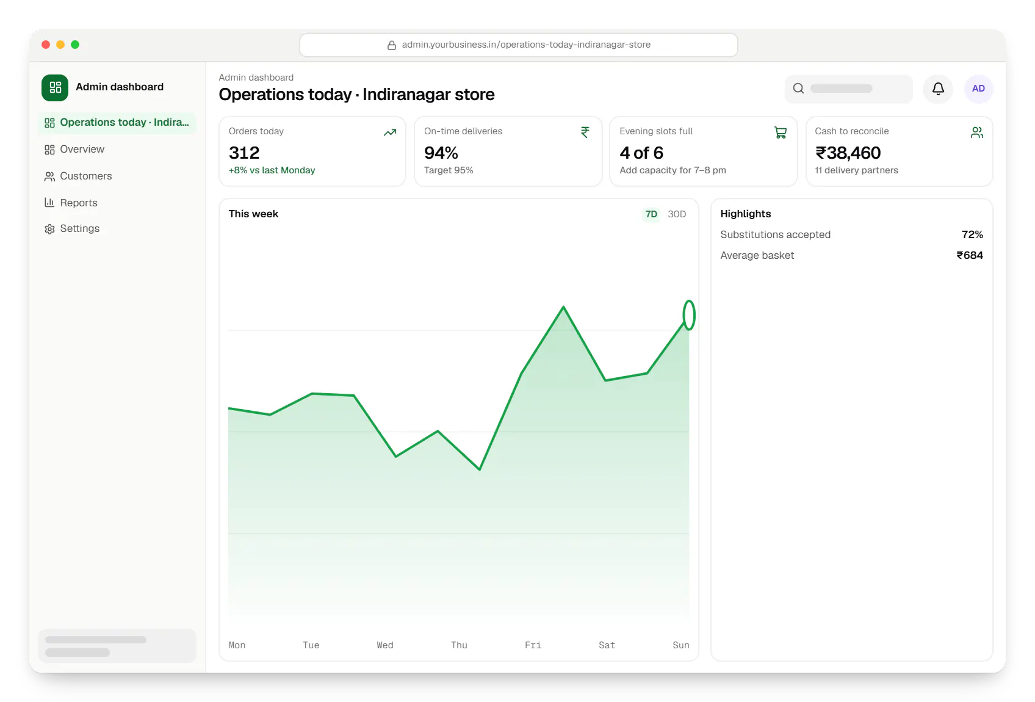Click the Settings gear icon
Viewport: 1035px width, 702px height.
49,229
